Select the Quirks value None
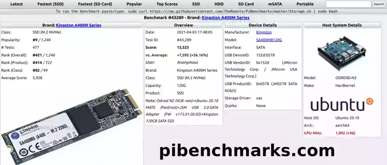The image size is (387, 165). [261, 106]
